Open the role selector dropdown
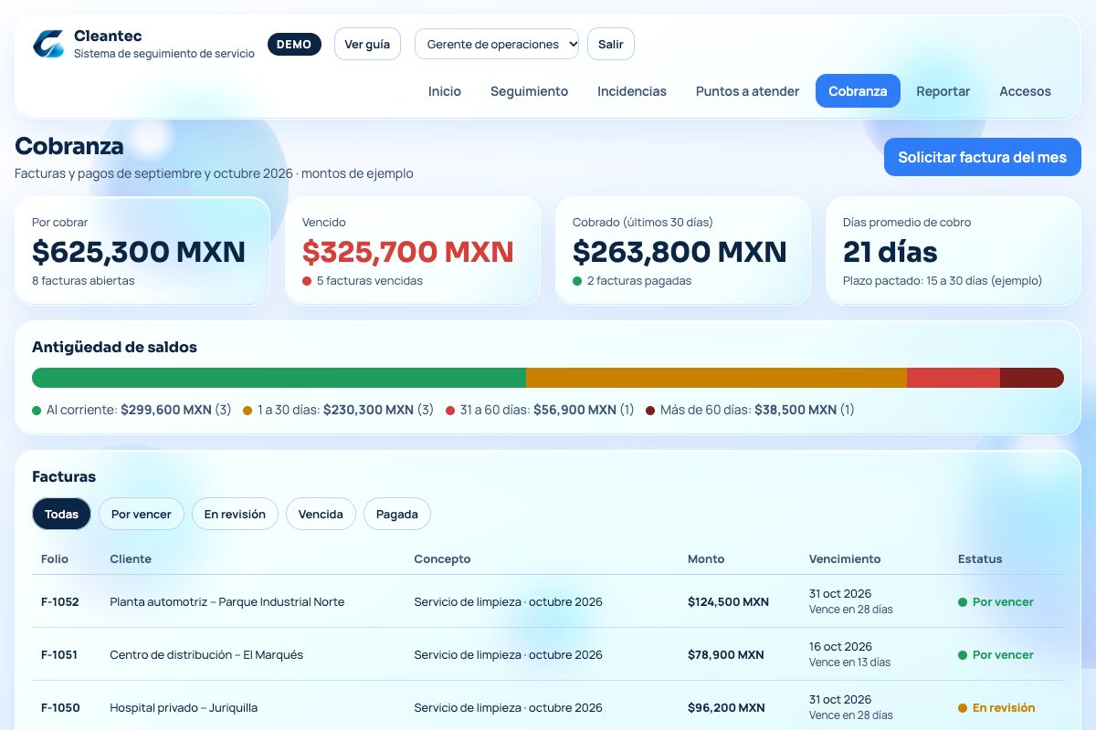1096x730 pixels. (x=497, y=44)
